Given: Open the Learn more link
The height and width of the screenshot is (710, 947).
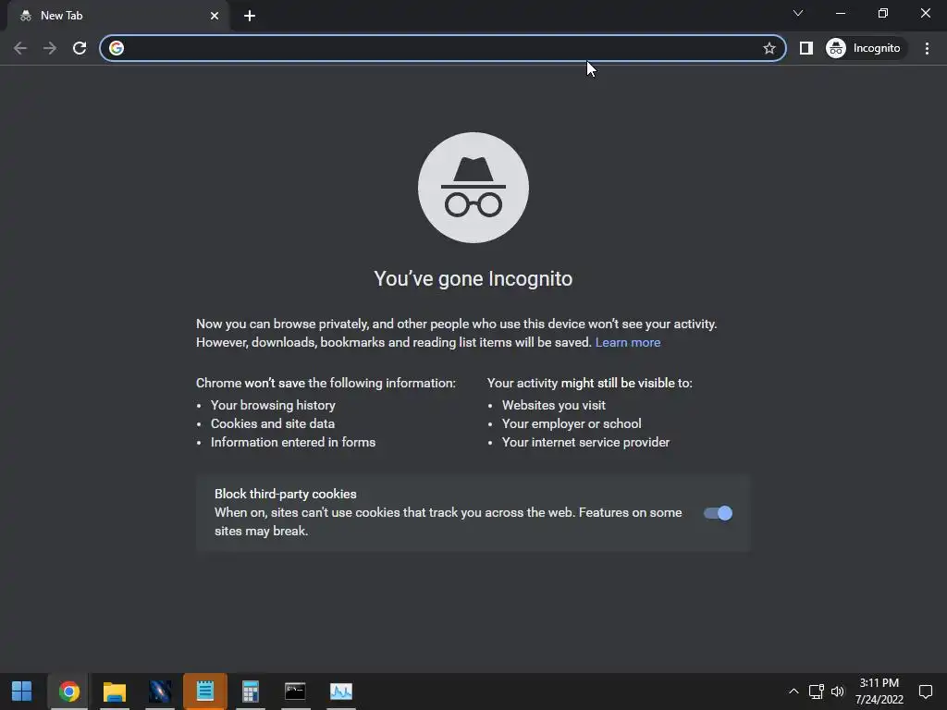Looking at the screenshot, I should pos(628,342).
